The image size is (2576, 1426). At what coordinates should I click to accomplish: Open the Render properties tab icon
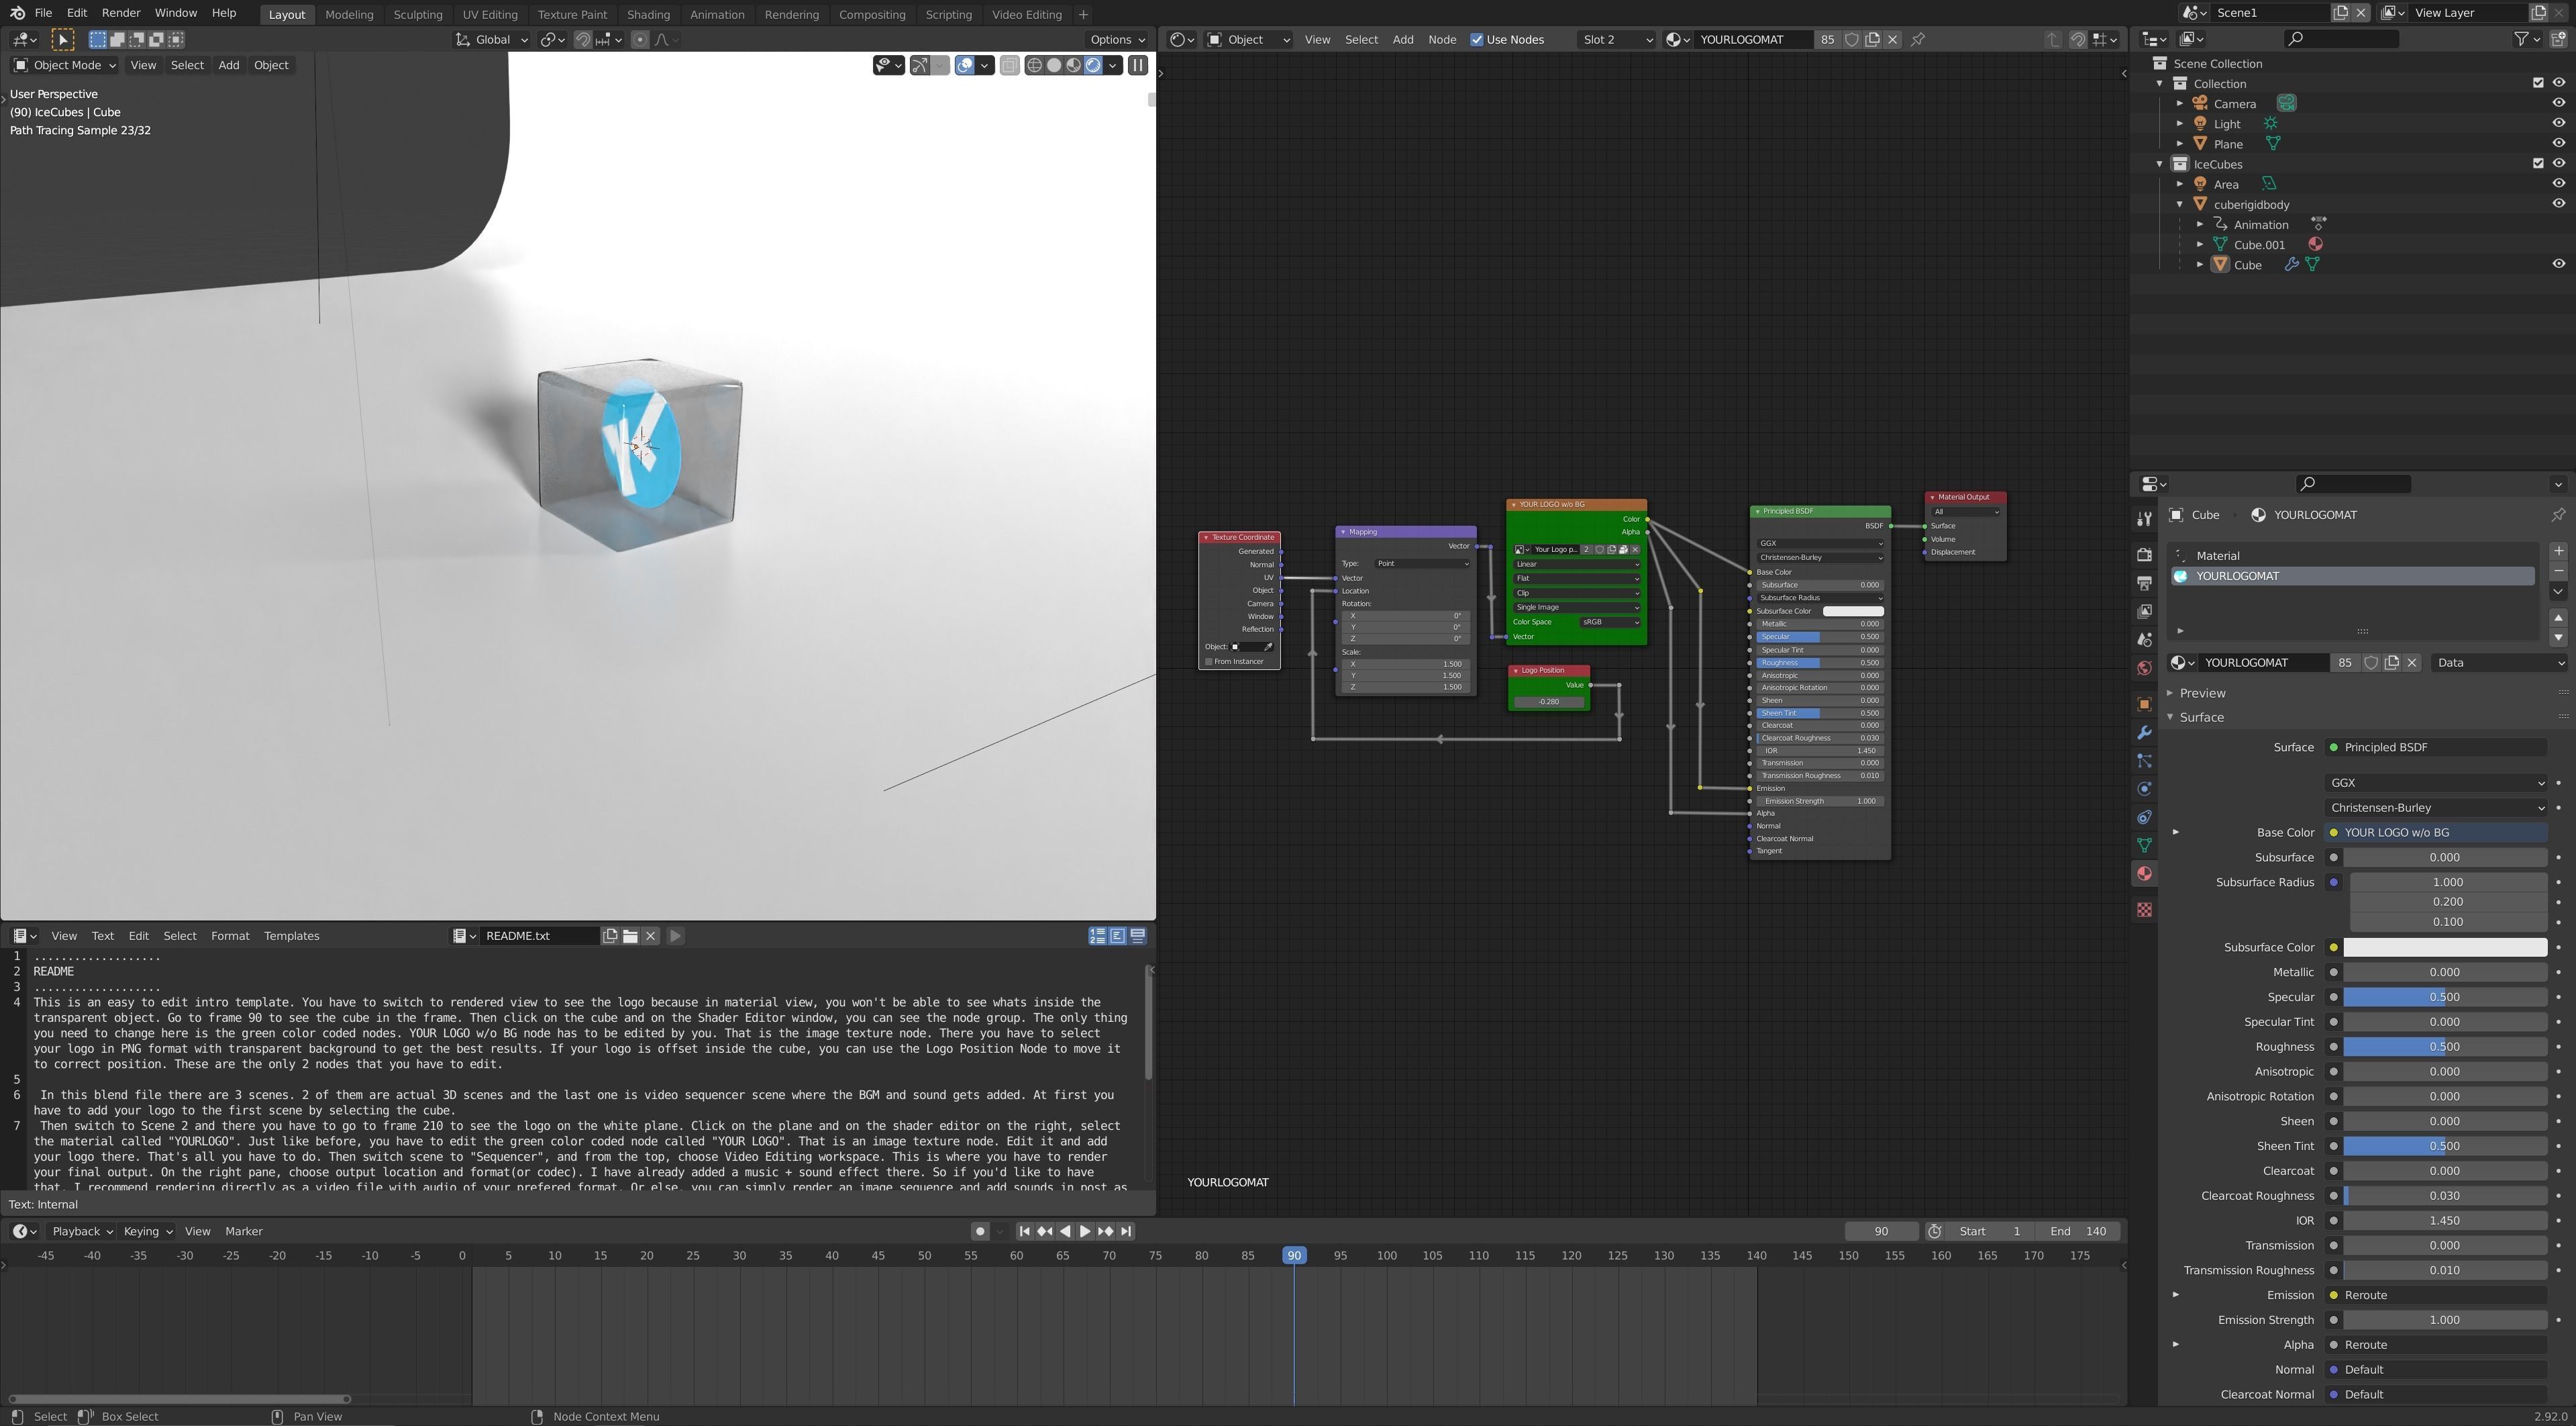pyautogui.click(x=2144, y=555)
